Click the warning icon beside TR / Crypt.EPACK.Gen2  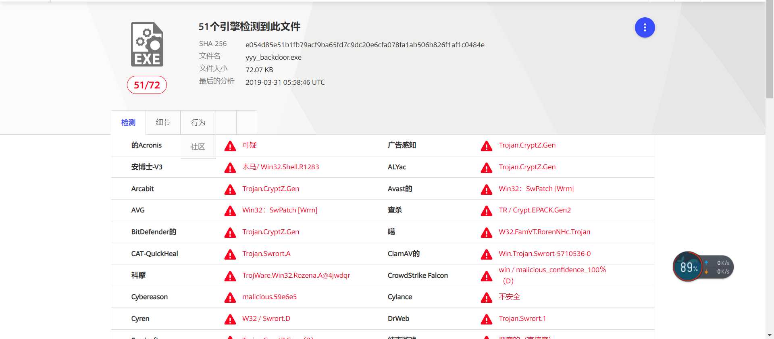(487, 211)
